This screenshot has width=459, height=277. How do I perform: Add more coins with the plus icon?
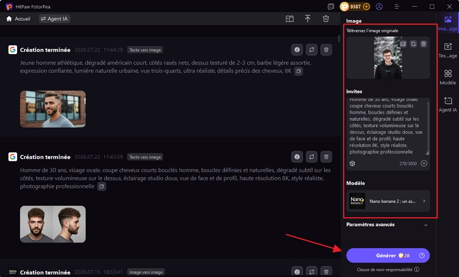[x=366, y=6]
